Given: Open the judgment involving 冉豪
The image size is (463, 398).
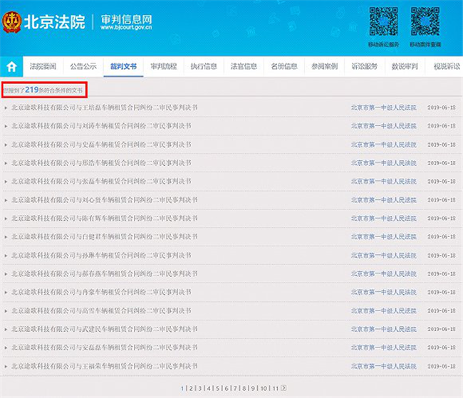Looking at the screenshot, I should point(101,293).
